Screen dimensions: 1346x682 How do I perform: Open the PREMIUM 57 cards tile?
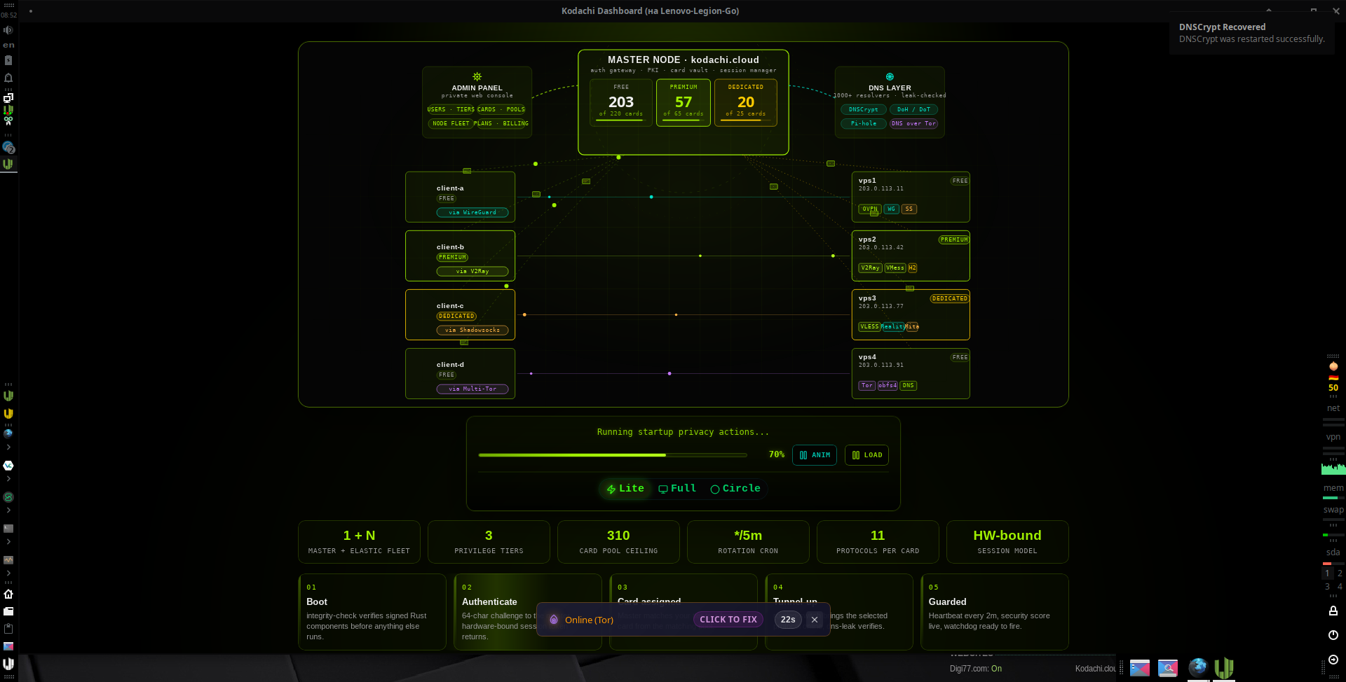coord(684,102)
